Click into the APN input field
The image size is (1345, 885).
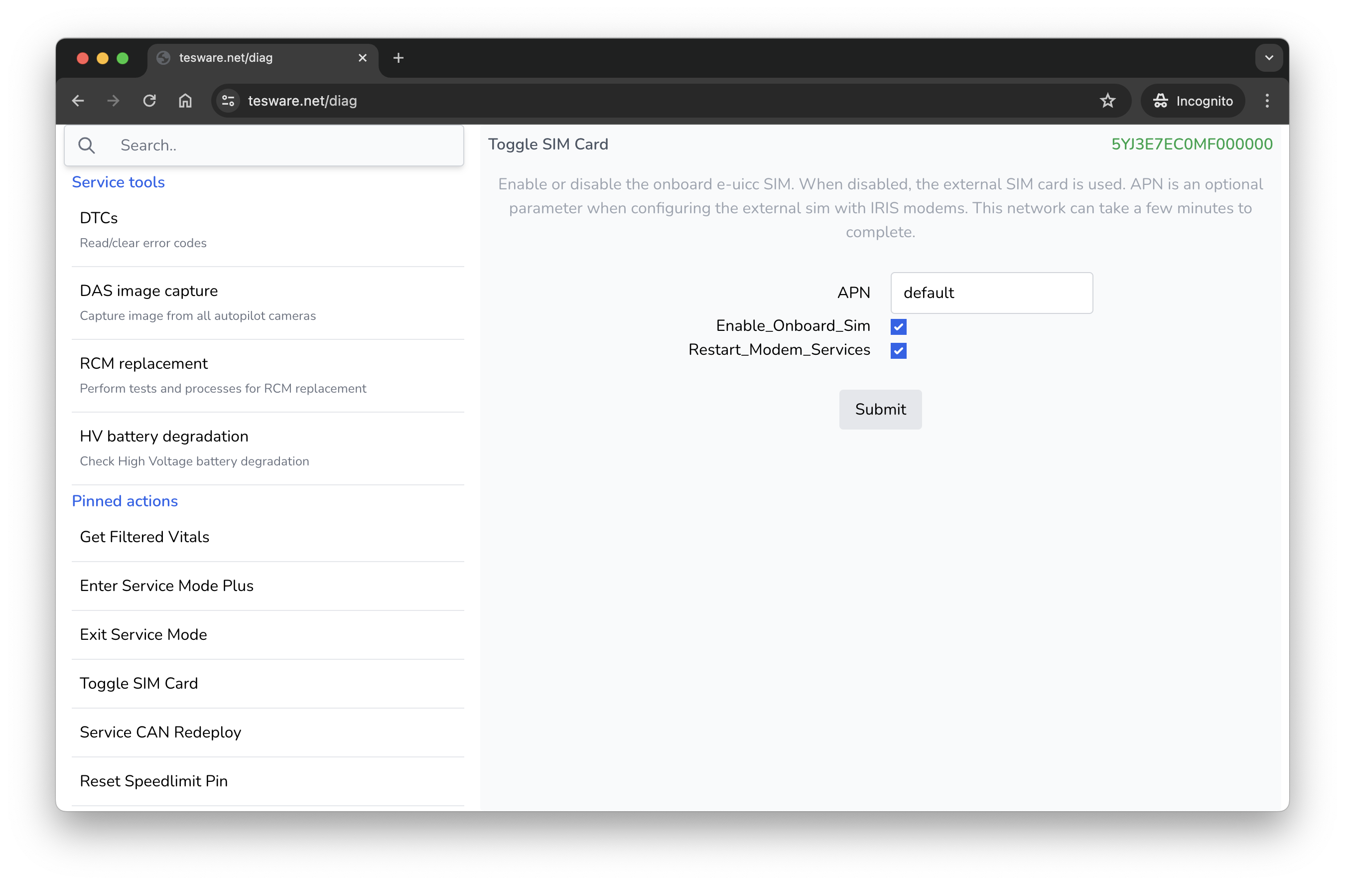[991, 293]
